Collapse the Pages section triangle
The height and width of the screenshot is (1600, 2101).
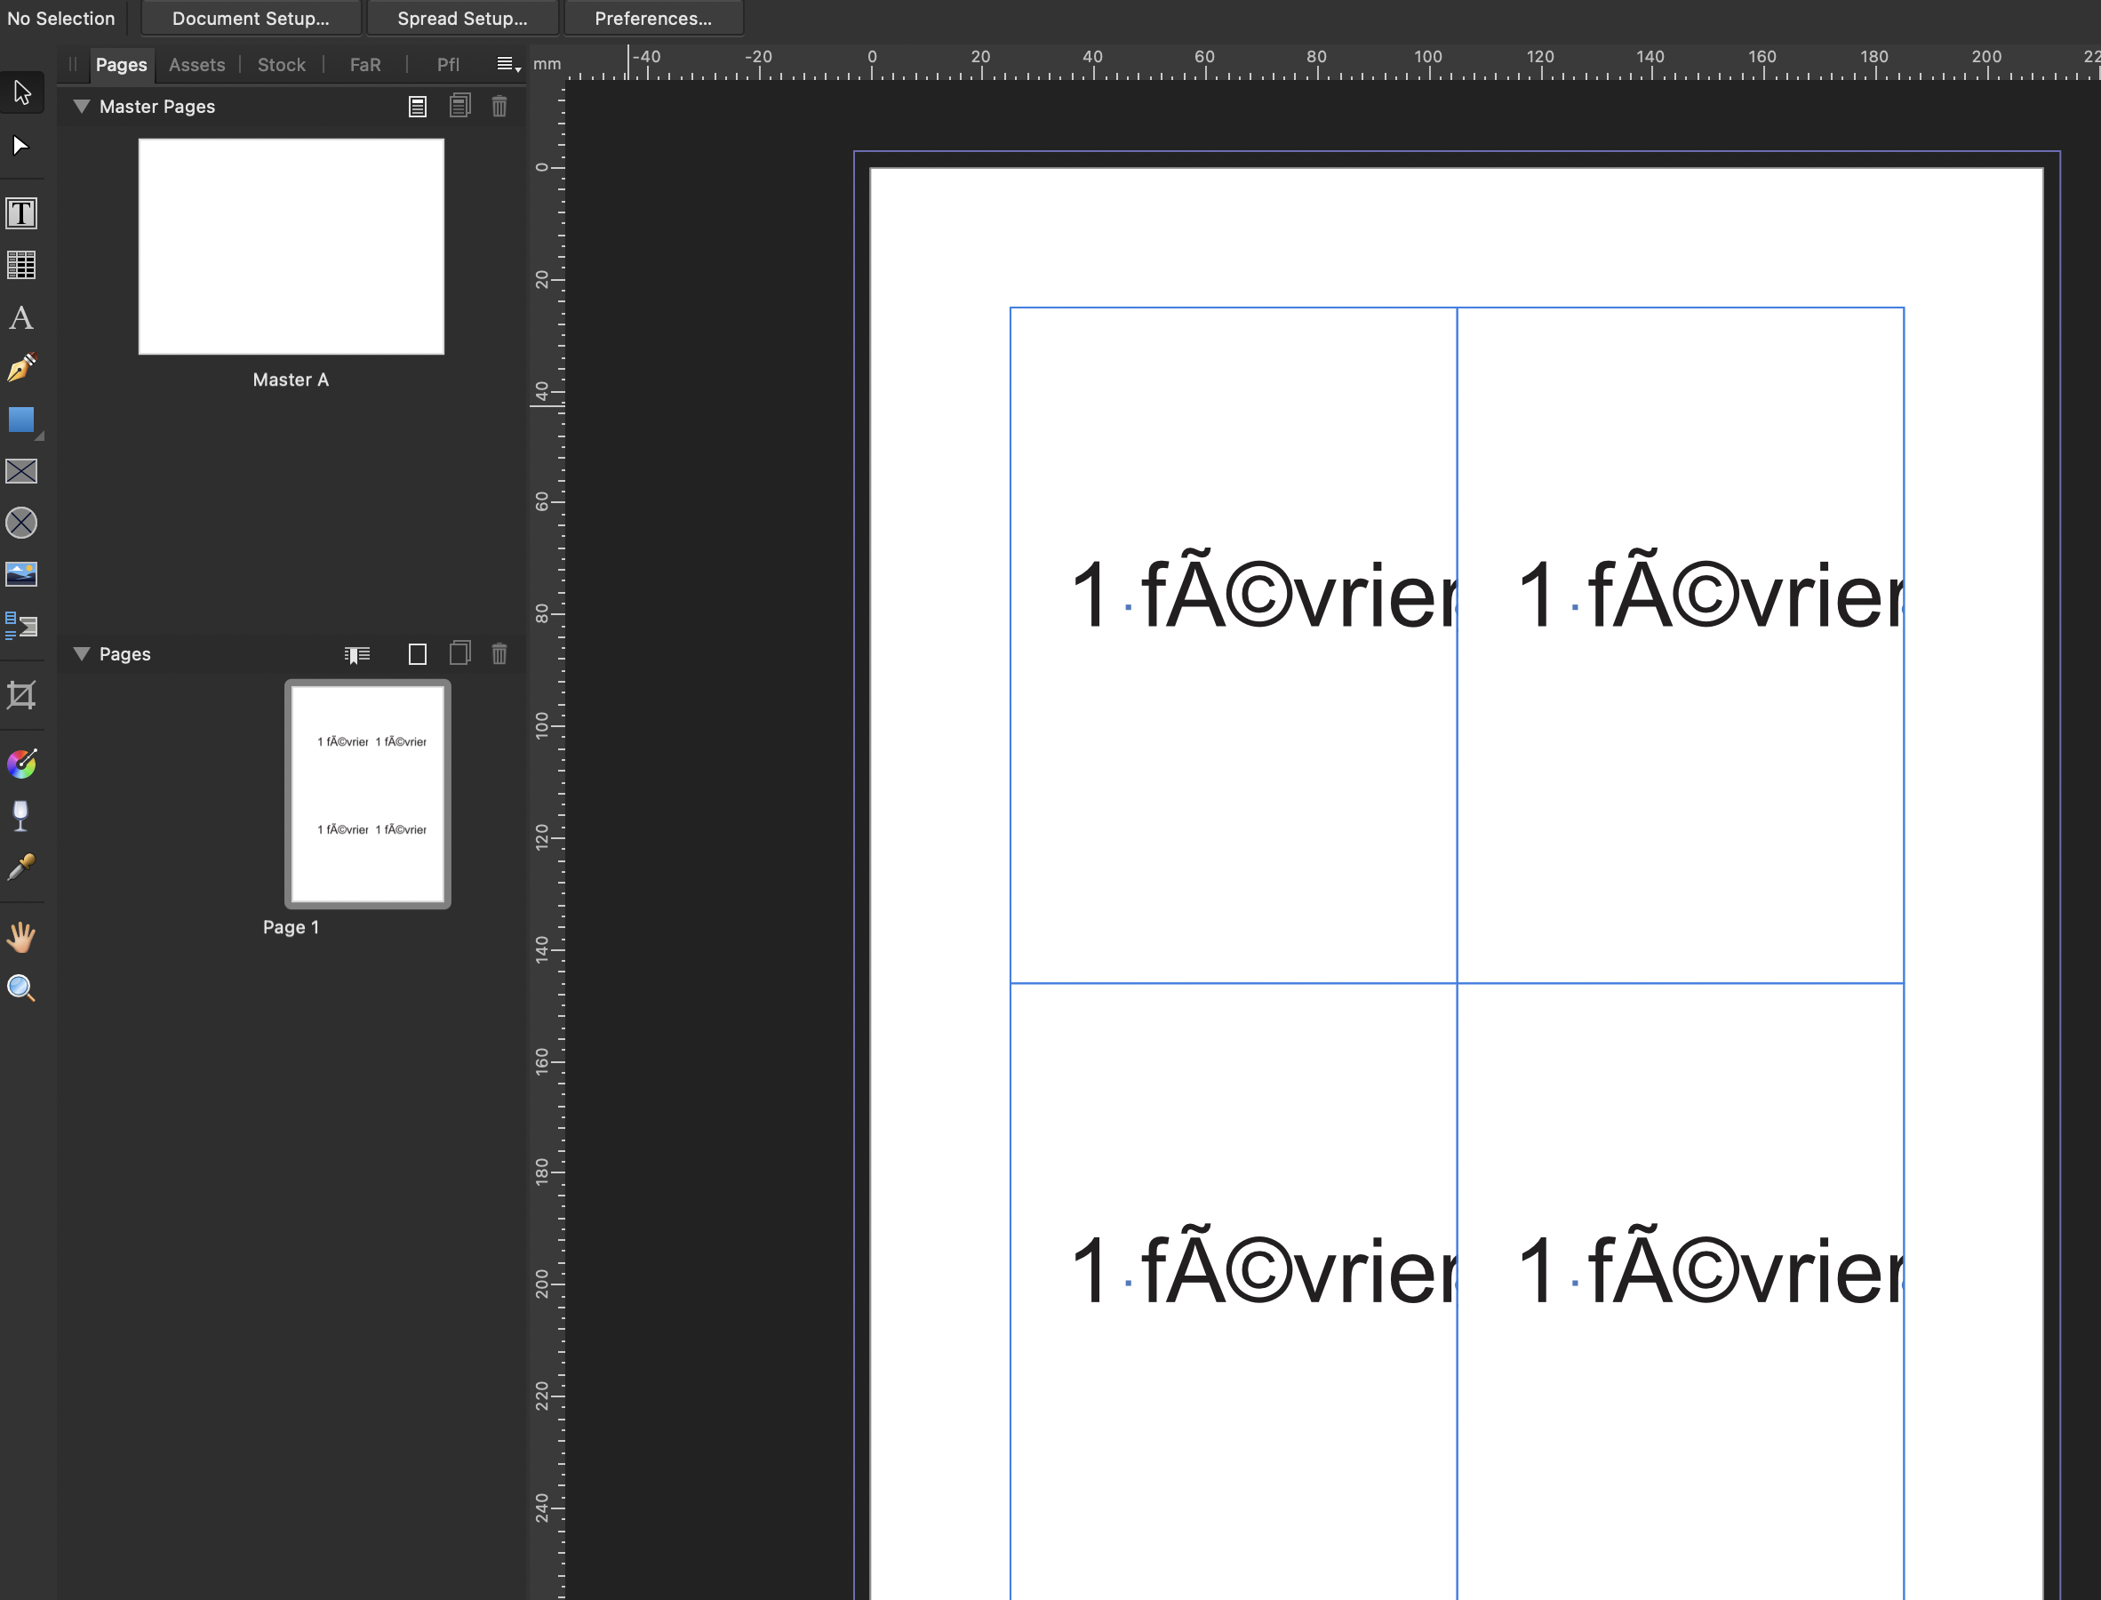82,654
